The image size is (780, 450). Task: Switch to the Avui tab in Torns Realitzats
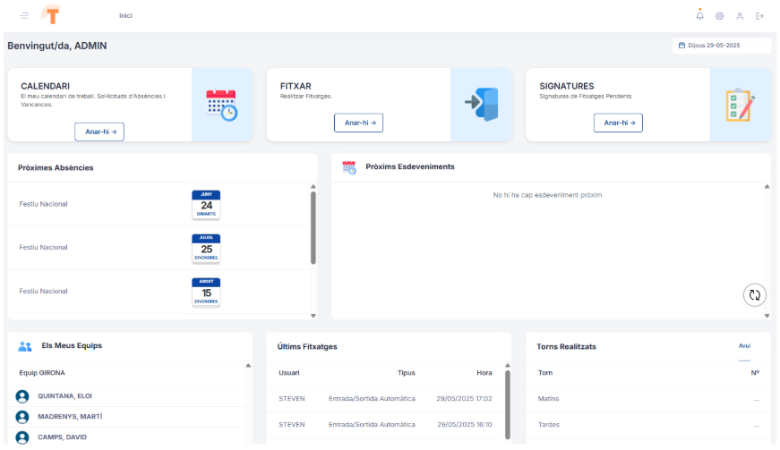[744, 345]
